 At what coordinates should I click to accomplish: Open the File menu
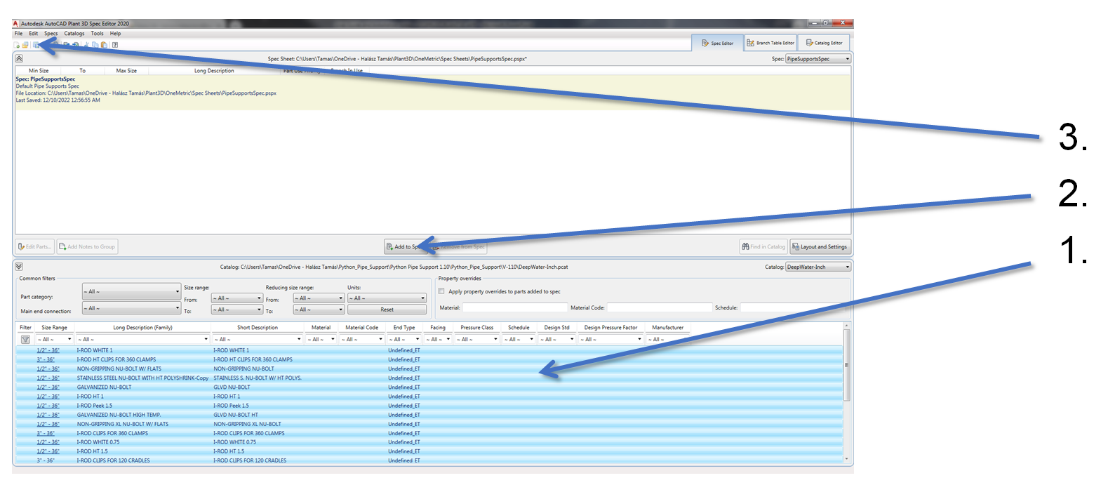tap(18, 34)
